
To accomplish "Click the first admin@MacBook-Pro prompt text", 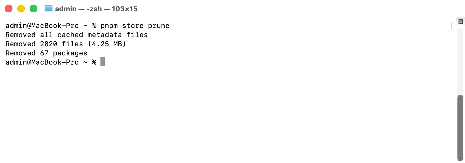I will (x=42, y=26).
